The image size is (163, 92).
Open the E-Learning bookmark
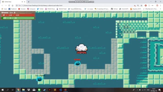(x=102, y=9)
